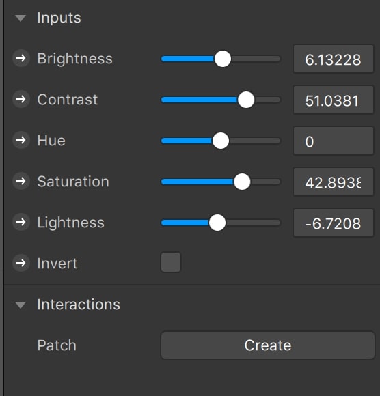Viewport: 380px width, 396px height.
Task: Edit the Brightness value field 6.13228
Action: [x=334, y=59]
